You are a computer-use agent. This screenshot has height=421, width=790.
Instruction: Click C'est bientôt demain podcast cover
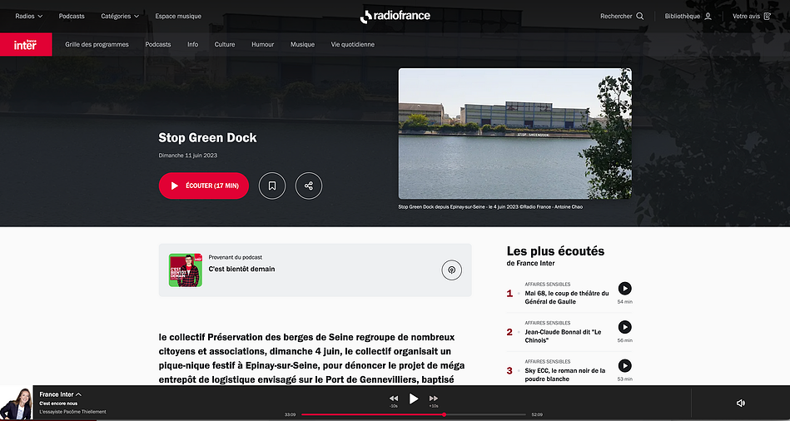tap(186, 270)
